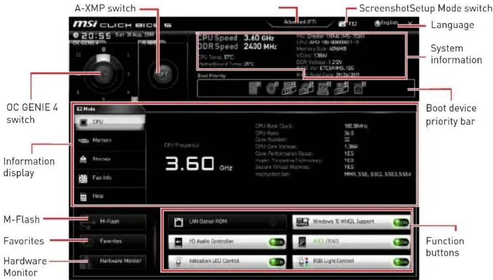Click the Boot Priority label

[211, 76]
